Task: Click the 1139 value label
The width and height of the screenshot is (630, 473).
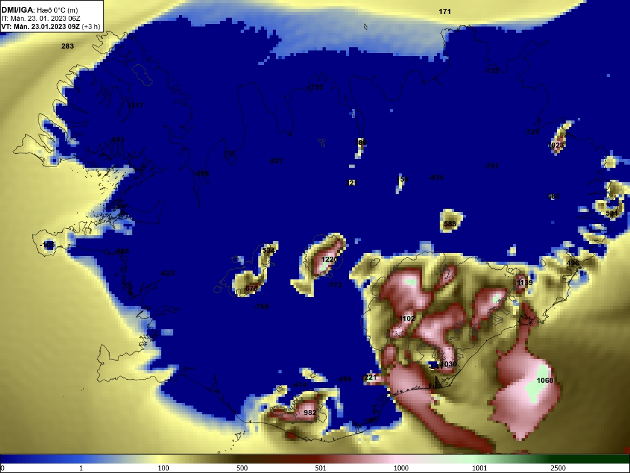Action: coord(525,283)
